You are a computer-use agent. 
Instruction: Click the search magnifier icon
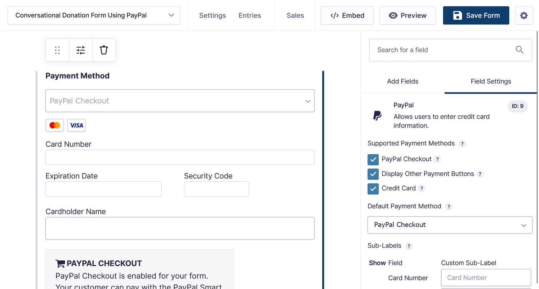tap(520, 50)
